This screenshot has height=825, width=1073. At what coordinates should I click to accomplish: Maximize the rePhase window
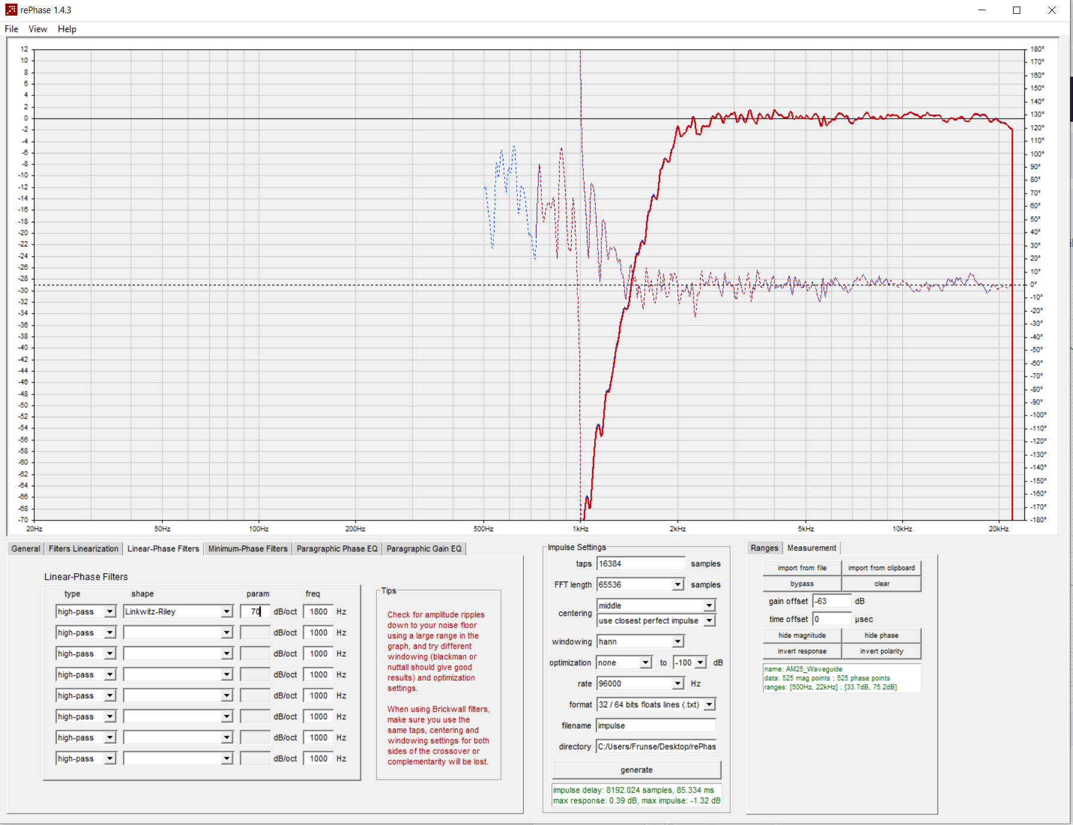click(1017, 10)
